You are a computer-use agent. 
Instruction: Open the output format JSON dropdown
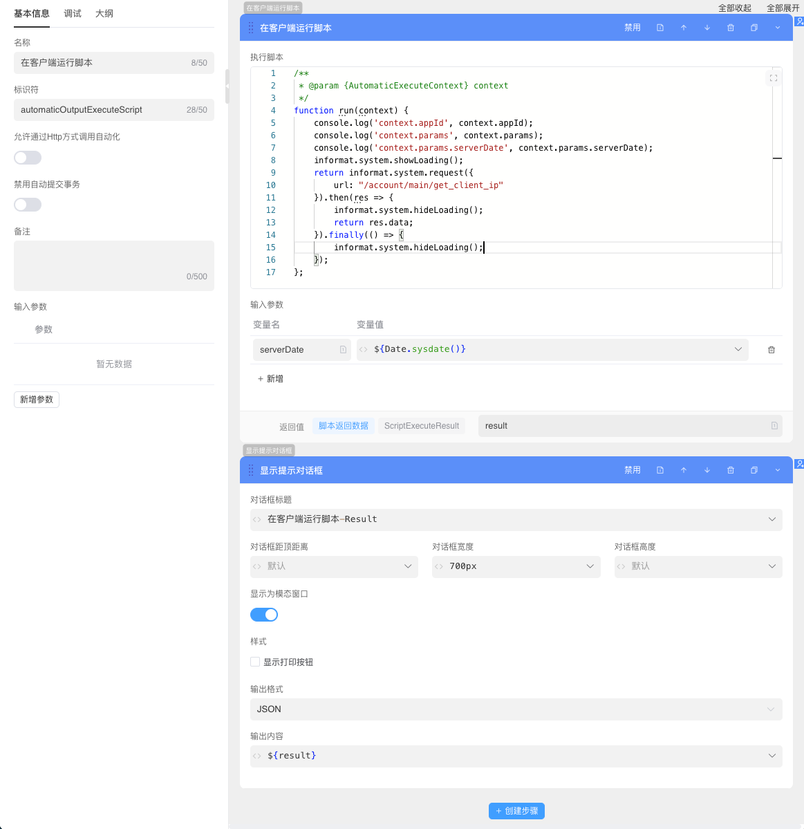pos(516,709)
